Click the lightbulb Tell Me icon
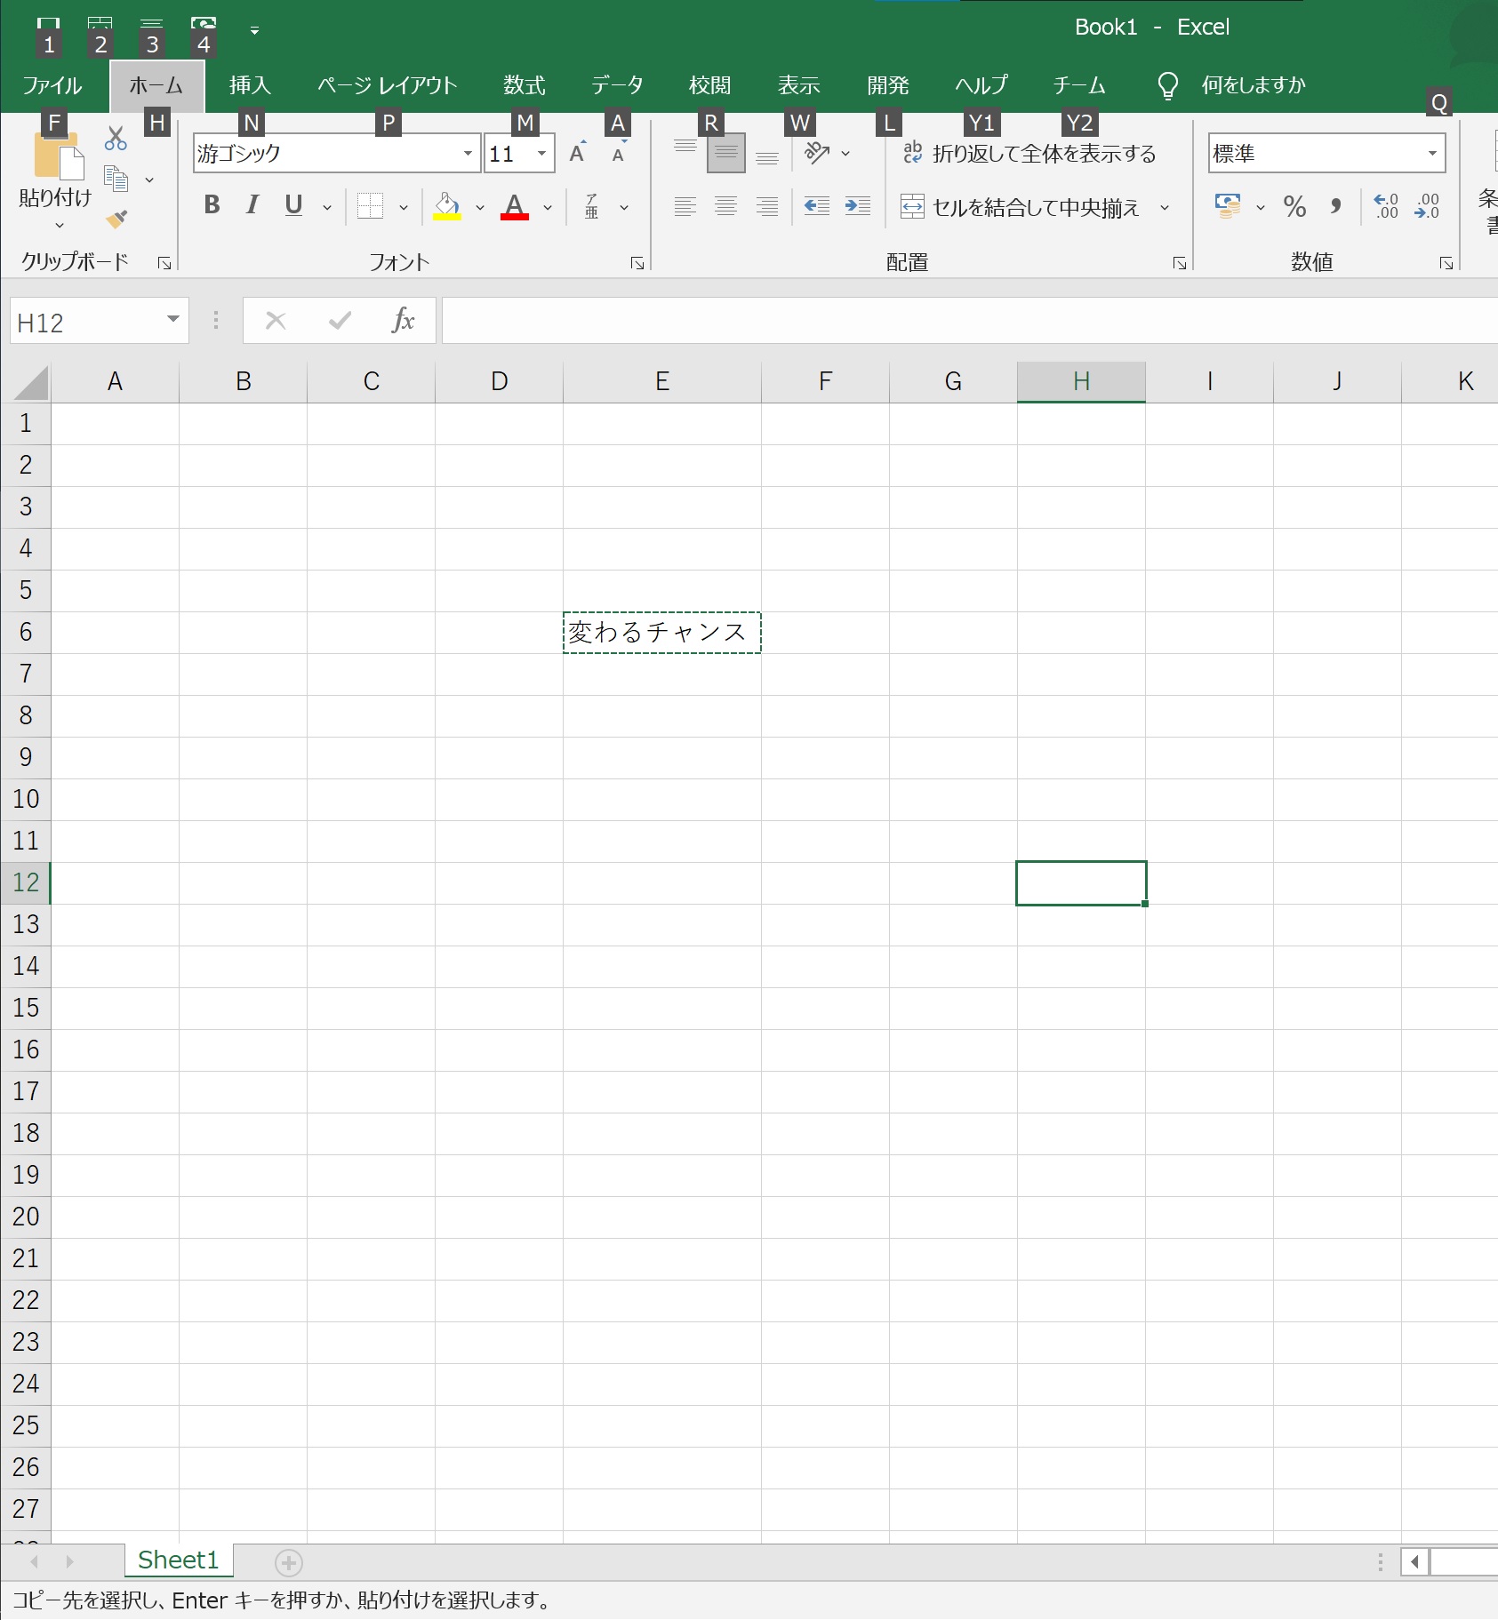Screen dimensions: 1498x1620 coord(1167,85)
